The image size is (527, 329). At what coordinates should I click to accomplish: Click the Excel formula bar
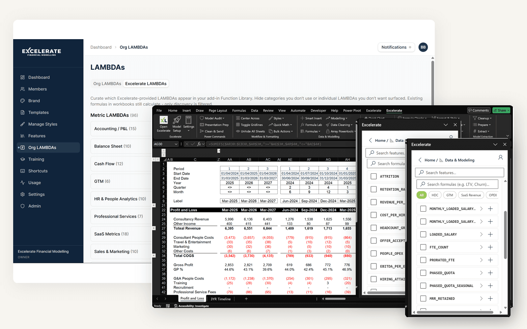[281, 144]
